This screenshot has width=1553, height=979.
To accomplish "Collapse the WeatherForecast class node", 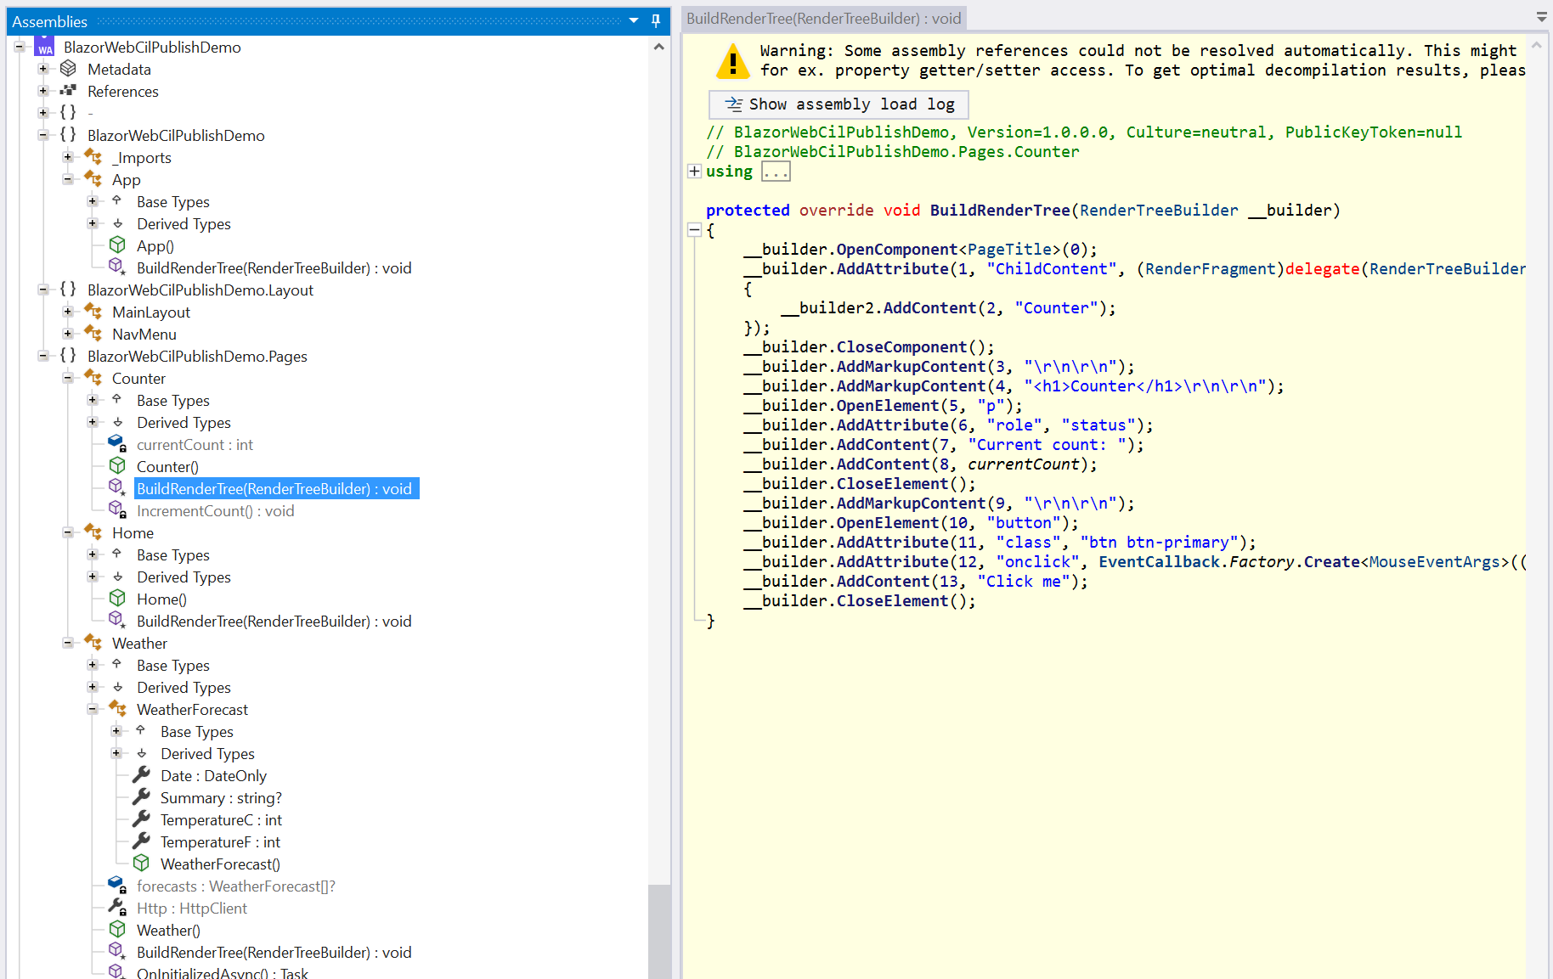I will point(93,709).
